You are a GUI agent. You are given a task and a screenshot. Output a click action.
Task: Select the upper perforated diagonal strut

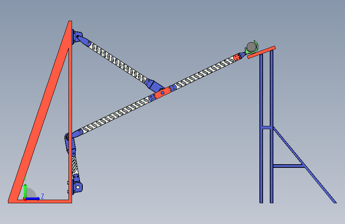117,62
